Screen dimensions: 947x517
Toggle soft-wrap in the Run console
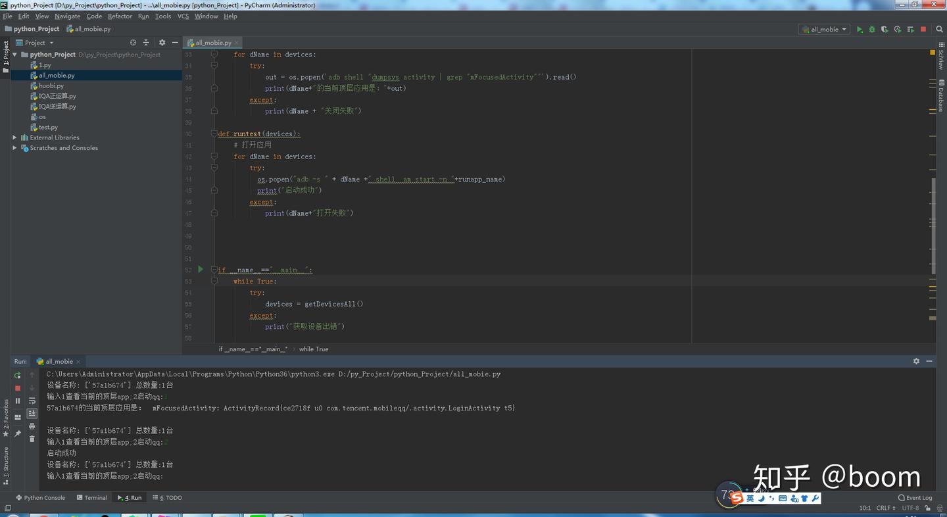[x=32, y=401]
